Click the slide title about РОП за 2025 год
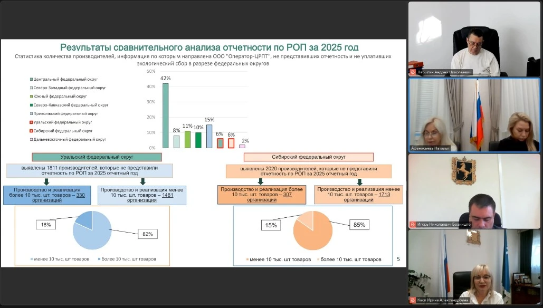 point(209,47)
